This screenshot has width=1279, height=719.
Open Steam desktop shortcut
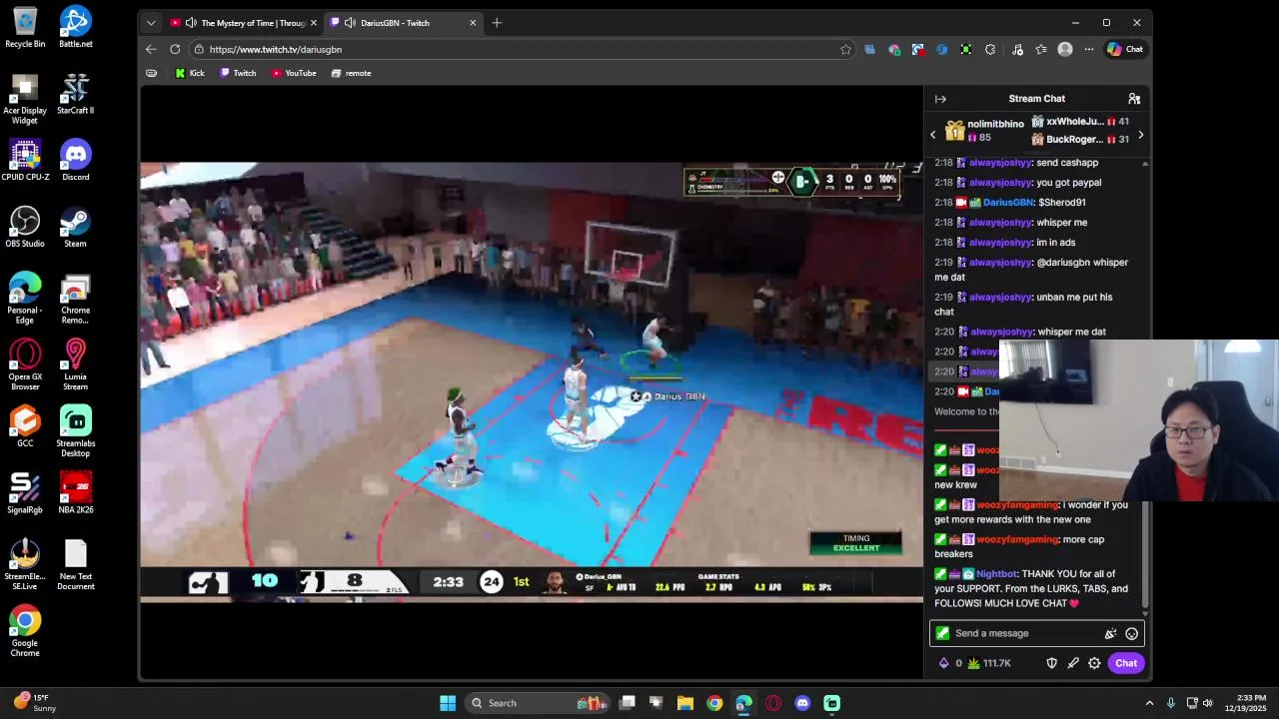75,227
